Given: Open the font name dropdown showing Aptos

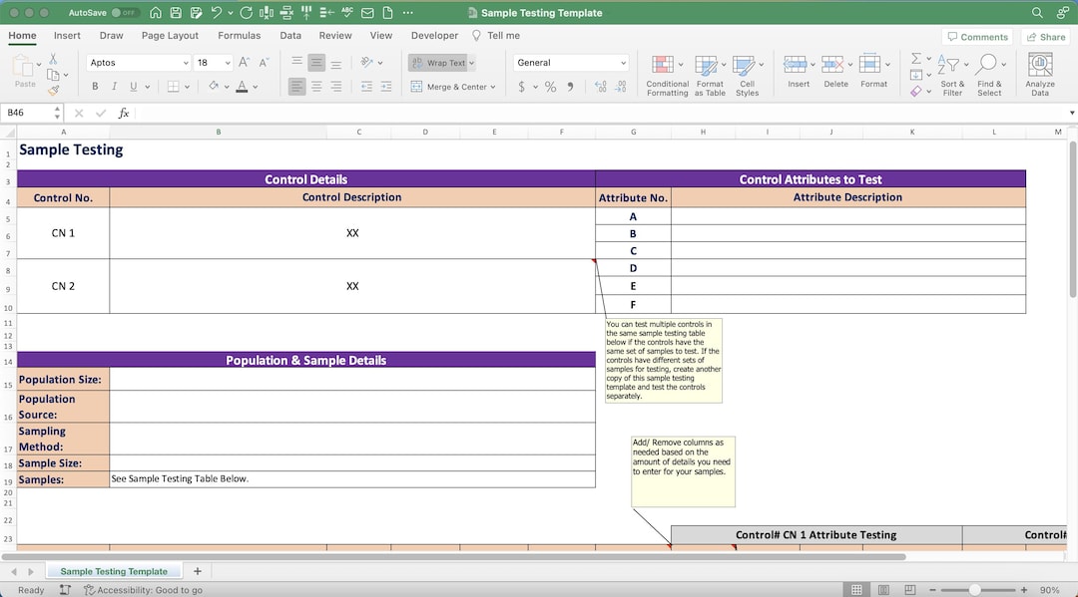Looking at the screenshot, I should (x=138, y=62).
